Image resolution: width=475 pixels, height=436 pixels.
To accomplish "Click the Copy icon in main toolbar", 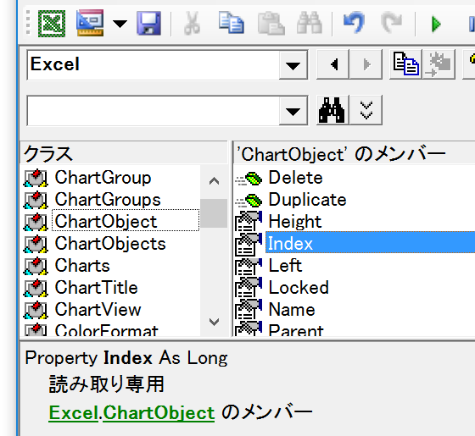I will point(231,22).
